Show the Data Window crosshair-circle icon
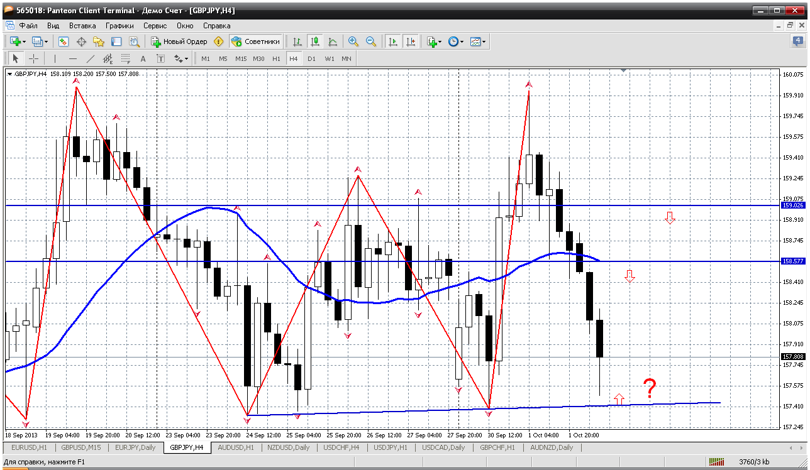This screenshot has width=810, height=470. point(81,41)
